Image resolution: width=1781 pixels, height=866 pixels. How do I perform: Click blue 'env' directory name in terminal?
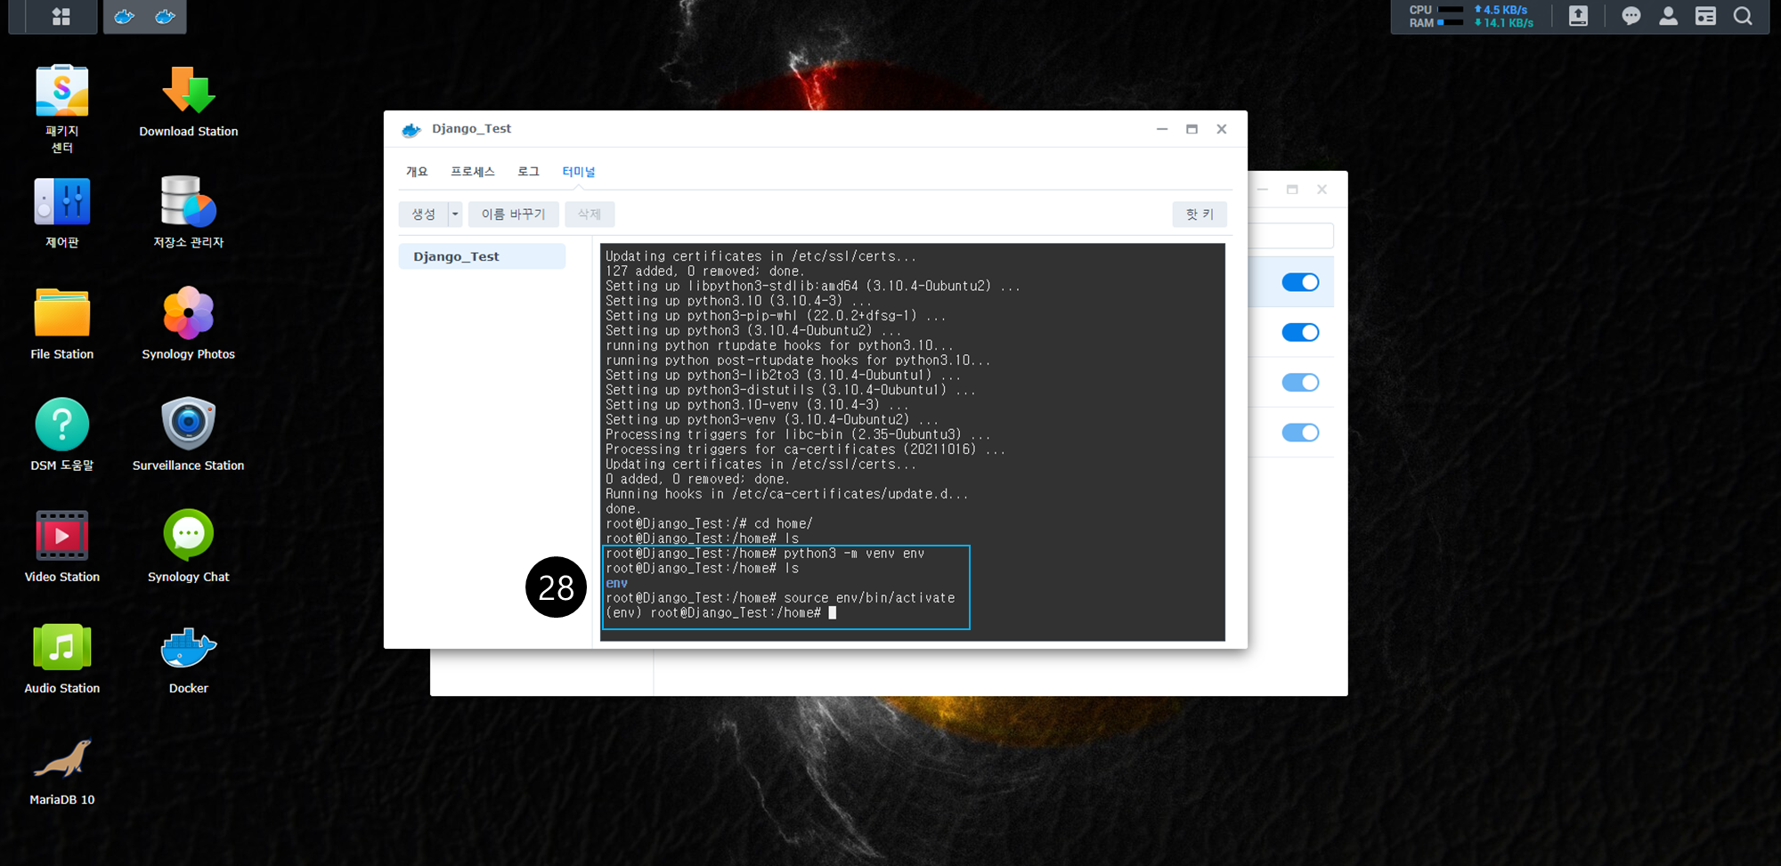point(616,583)
